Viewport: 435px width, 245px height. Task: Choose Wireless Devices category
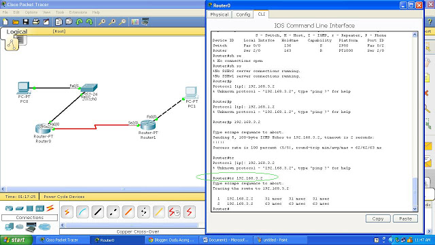pos(39,208)
